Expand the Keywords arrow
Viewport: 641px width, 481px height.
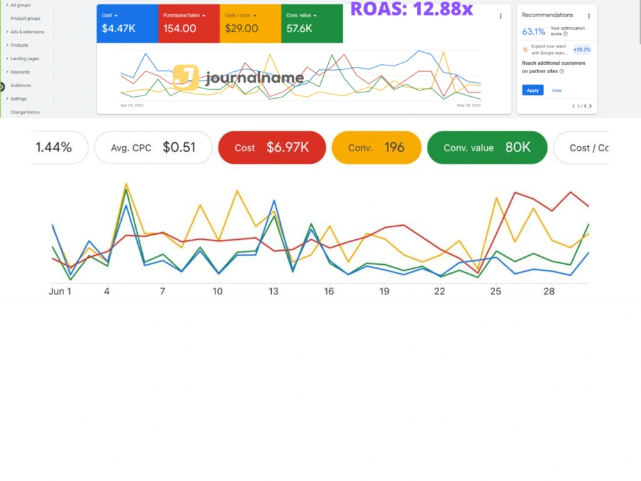point(7,72)
